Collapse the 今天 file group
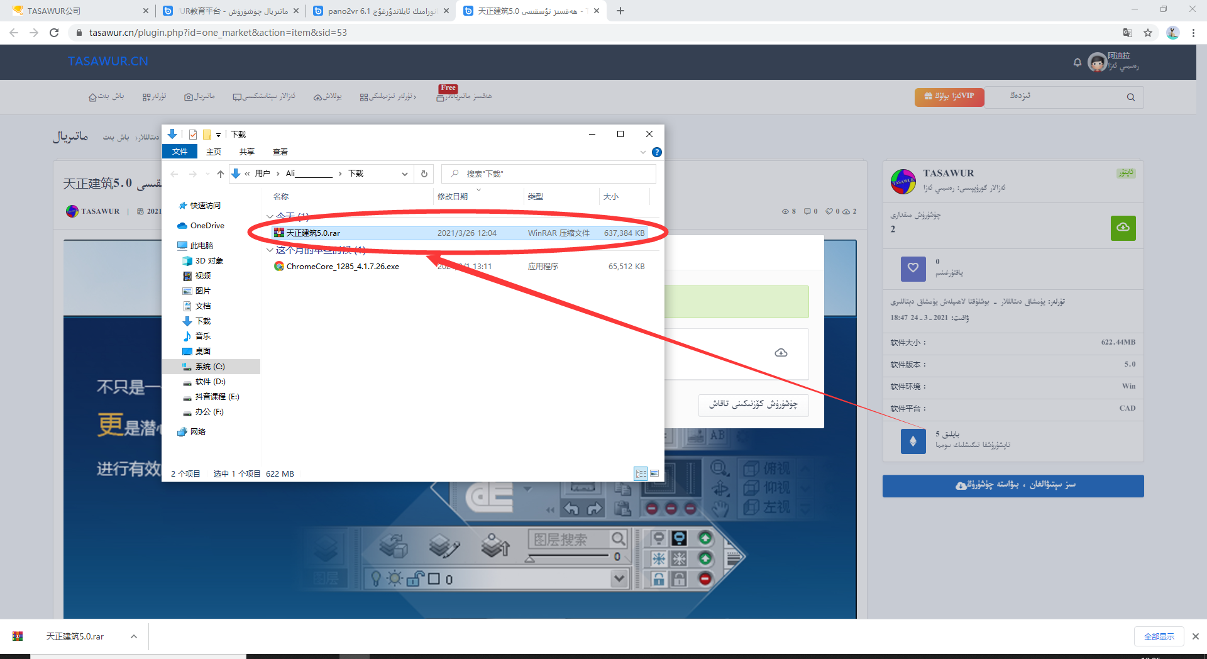Image resolution: width=1207 pixels, height=659 pixels. pos(270,216)
